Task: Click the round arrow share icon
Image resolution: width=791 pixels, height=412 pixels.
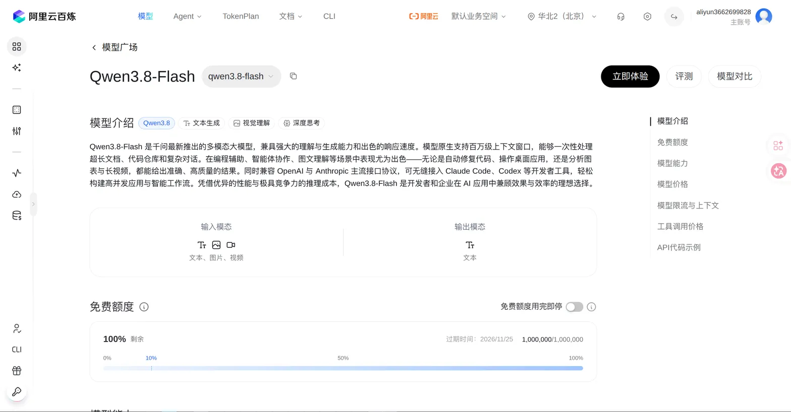Action: [x=674, y=17]
